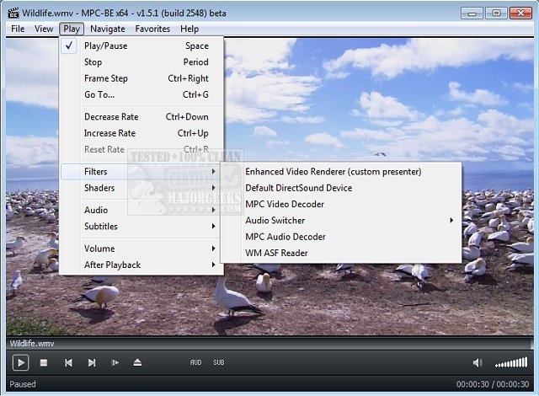Mute audio with the speaker icon
The height and width of the screenshot is (396, 539).
[x=478, y=362]
